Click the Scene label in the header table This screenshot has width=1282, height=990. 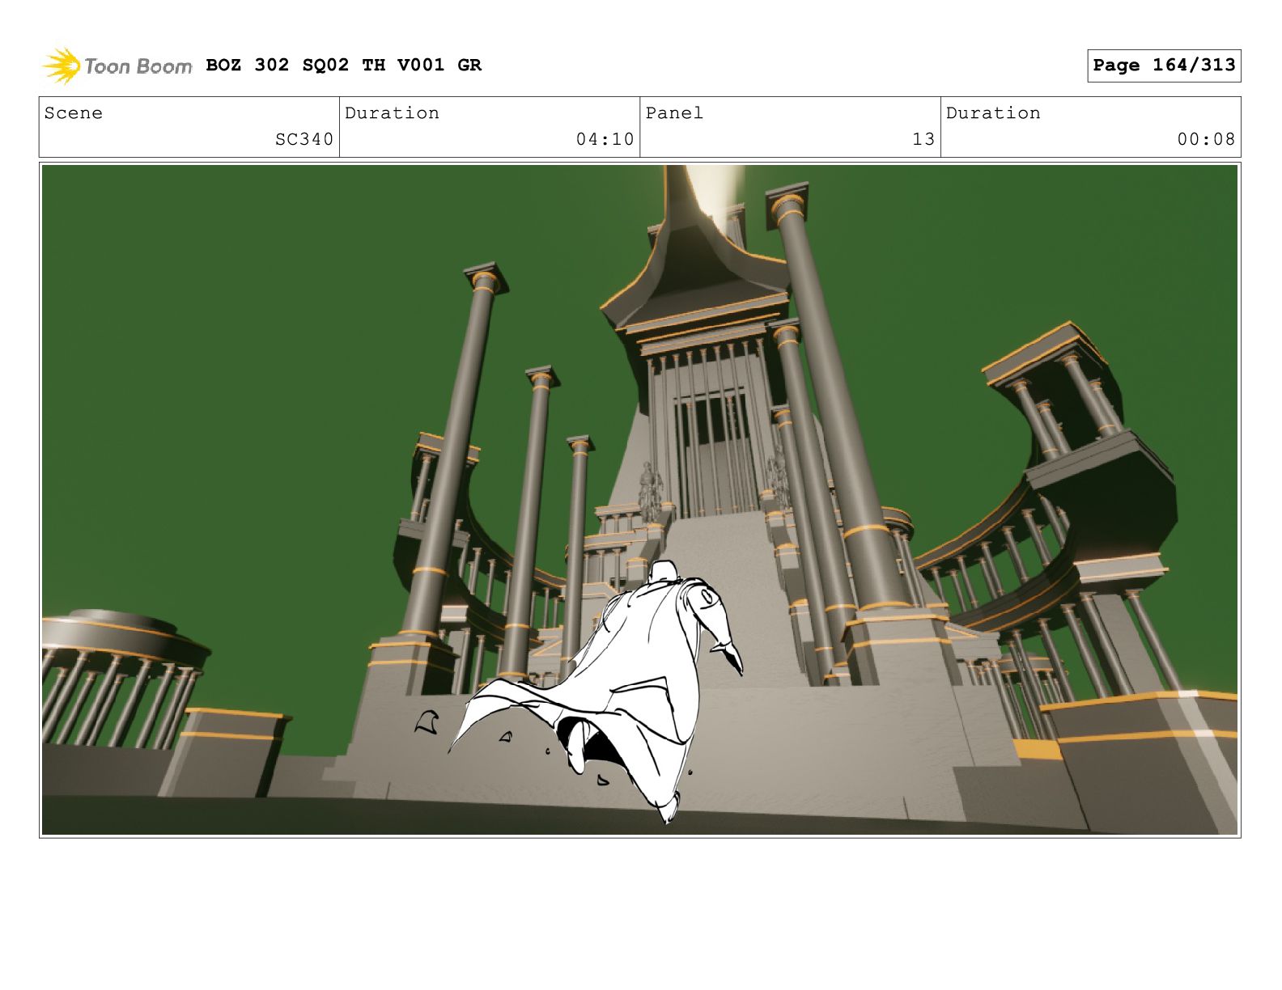(74, 113)
